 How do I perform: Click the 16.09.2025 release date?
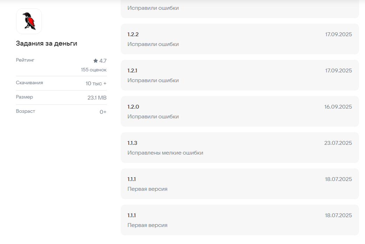338,107
